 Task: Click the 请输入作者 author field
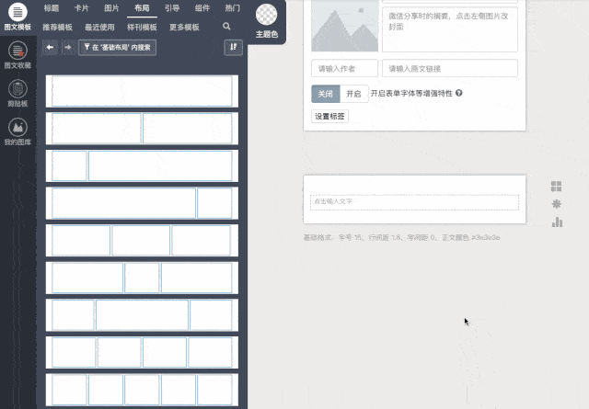coord(344,69)
